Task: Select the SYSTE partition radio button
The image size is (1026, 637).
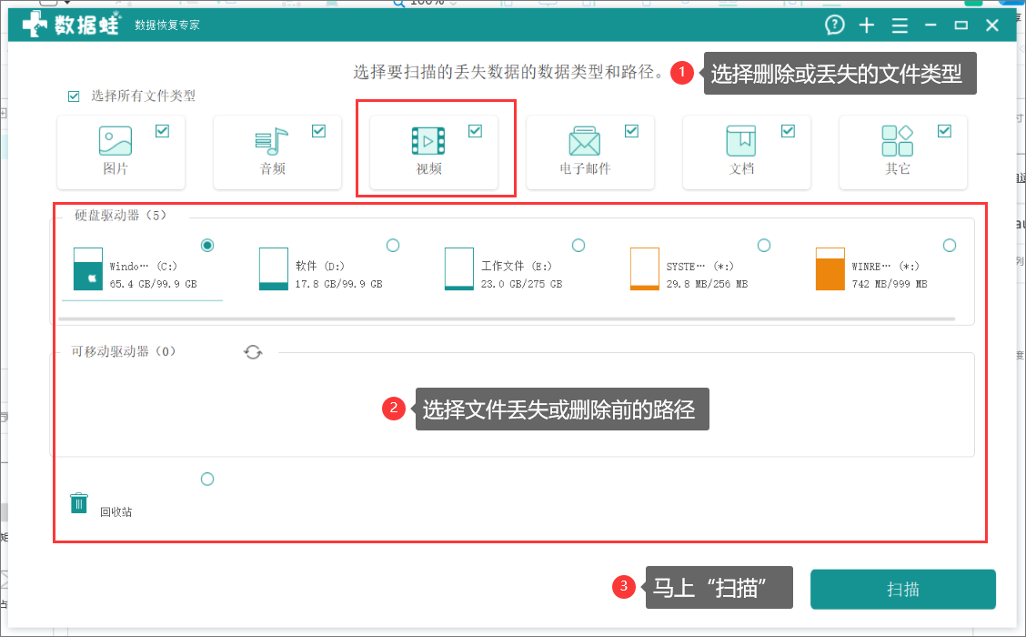Action: click(x=764, y=246)
